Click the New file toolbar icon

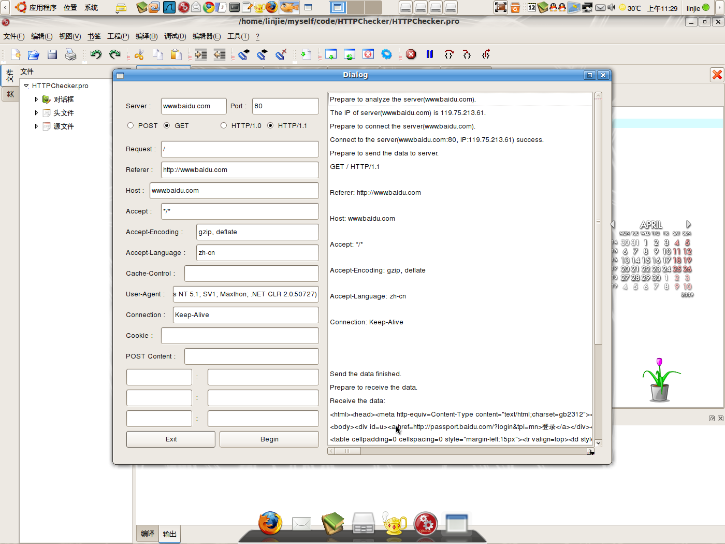pyautogui.click(x=15, y=54)
